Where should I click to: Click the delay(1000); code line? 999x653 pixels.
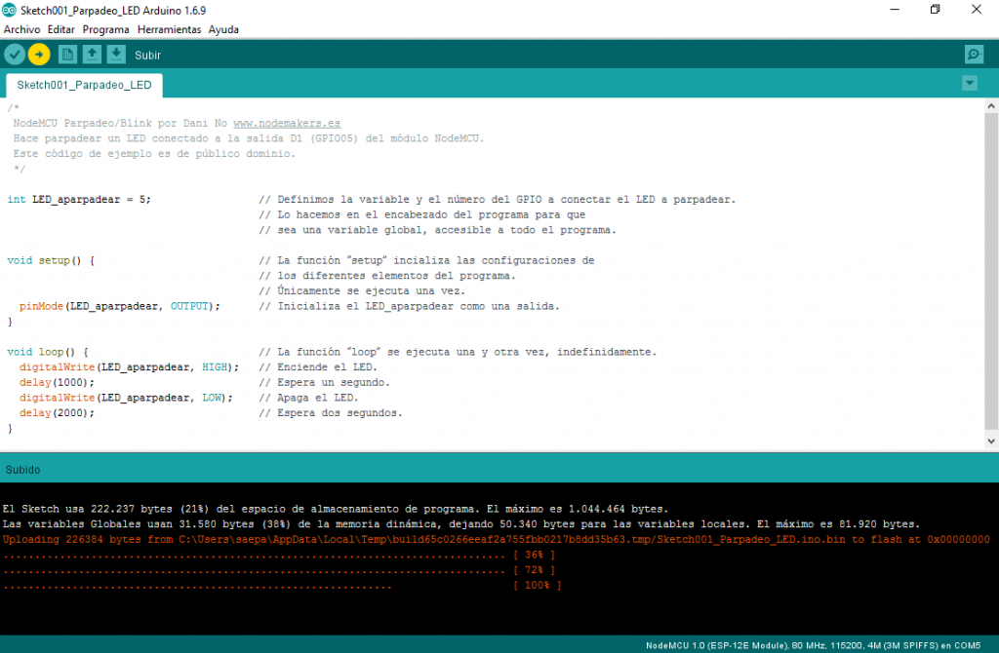click(57, 382)
